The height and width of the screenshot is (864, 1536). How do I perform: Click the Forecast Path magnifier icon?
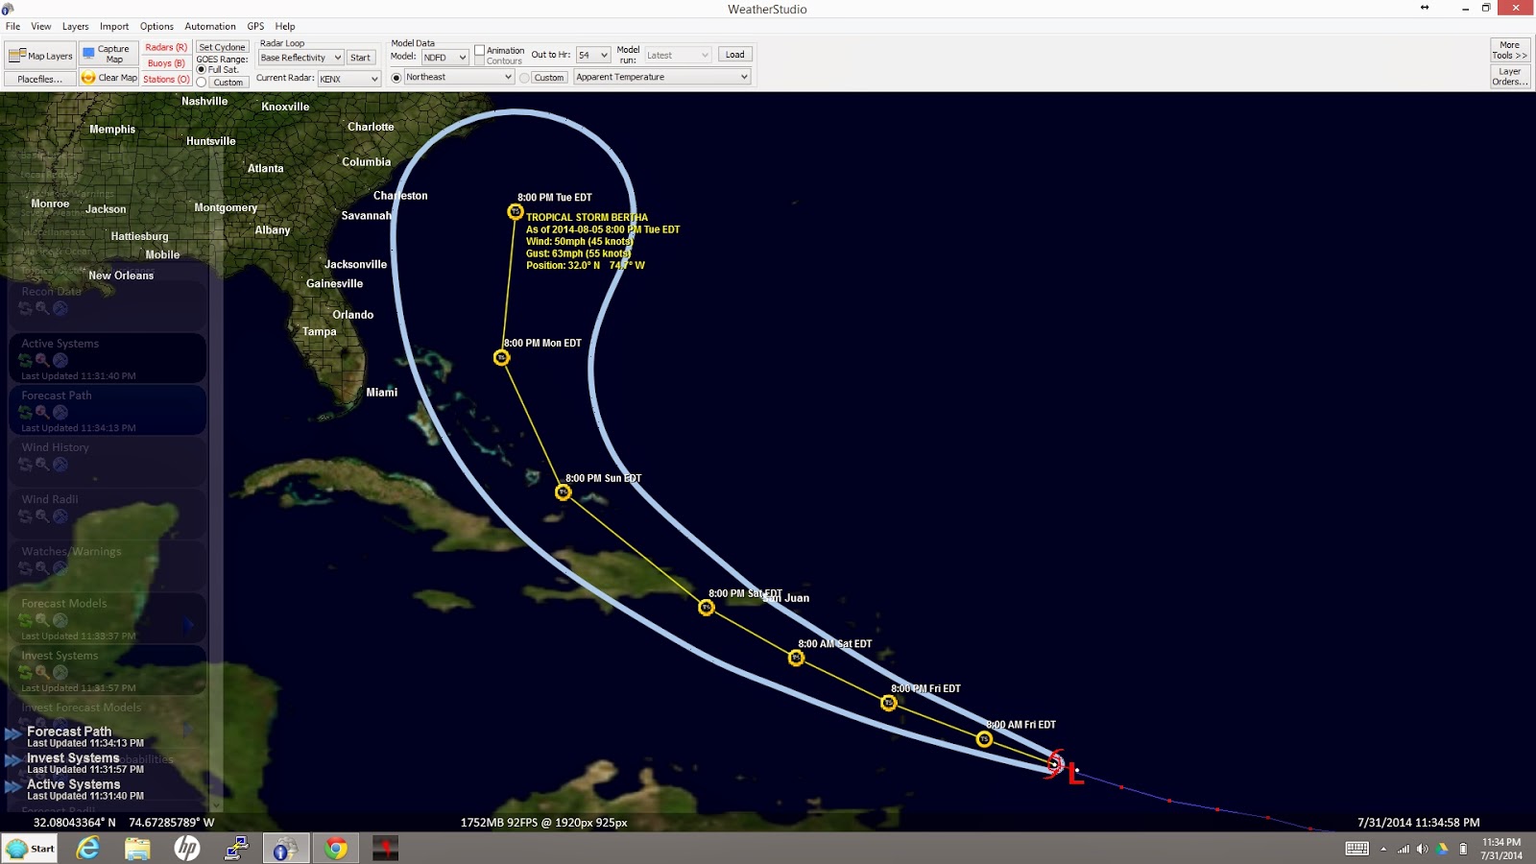pyautogui.click(x=42, y=412)
